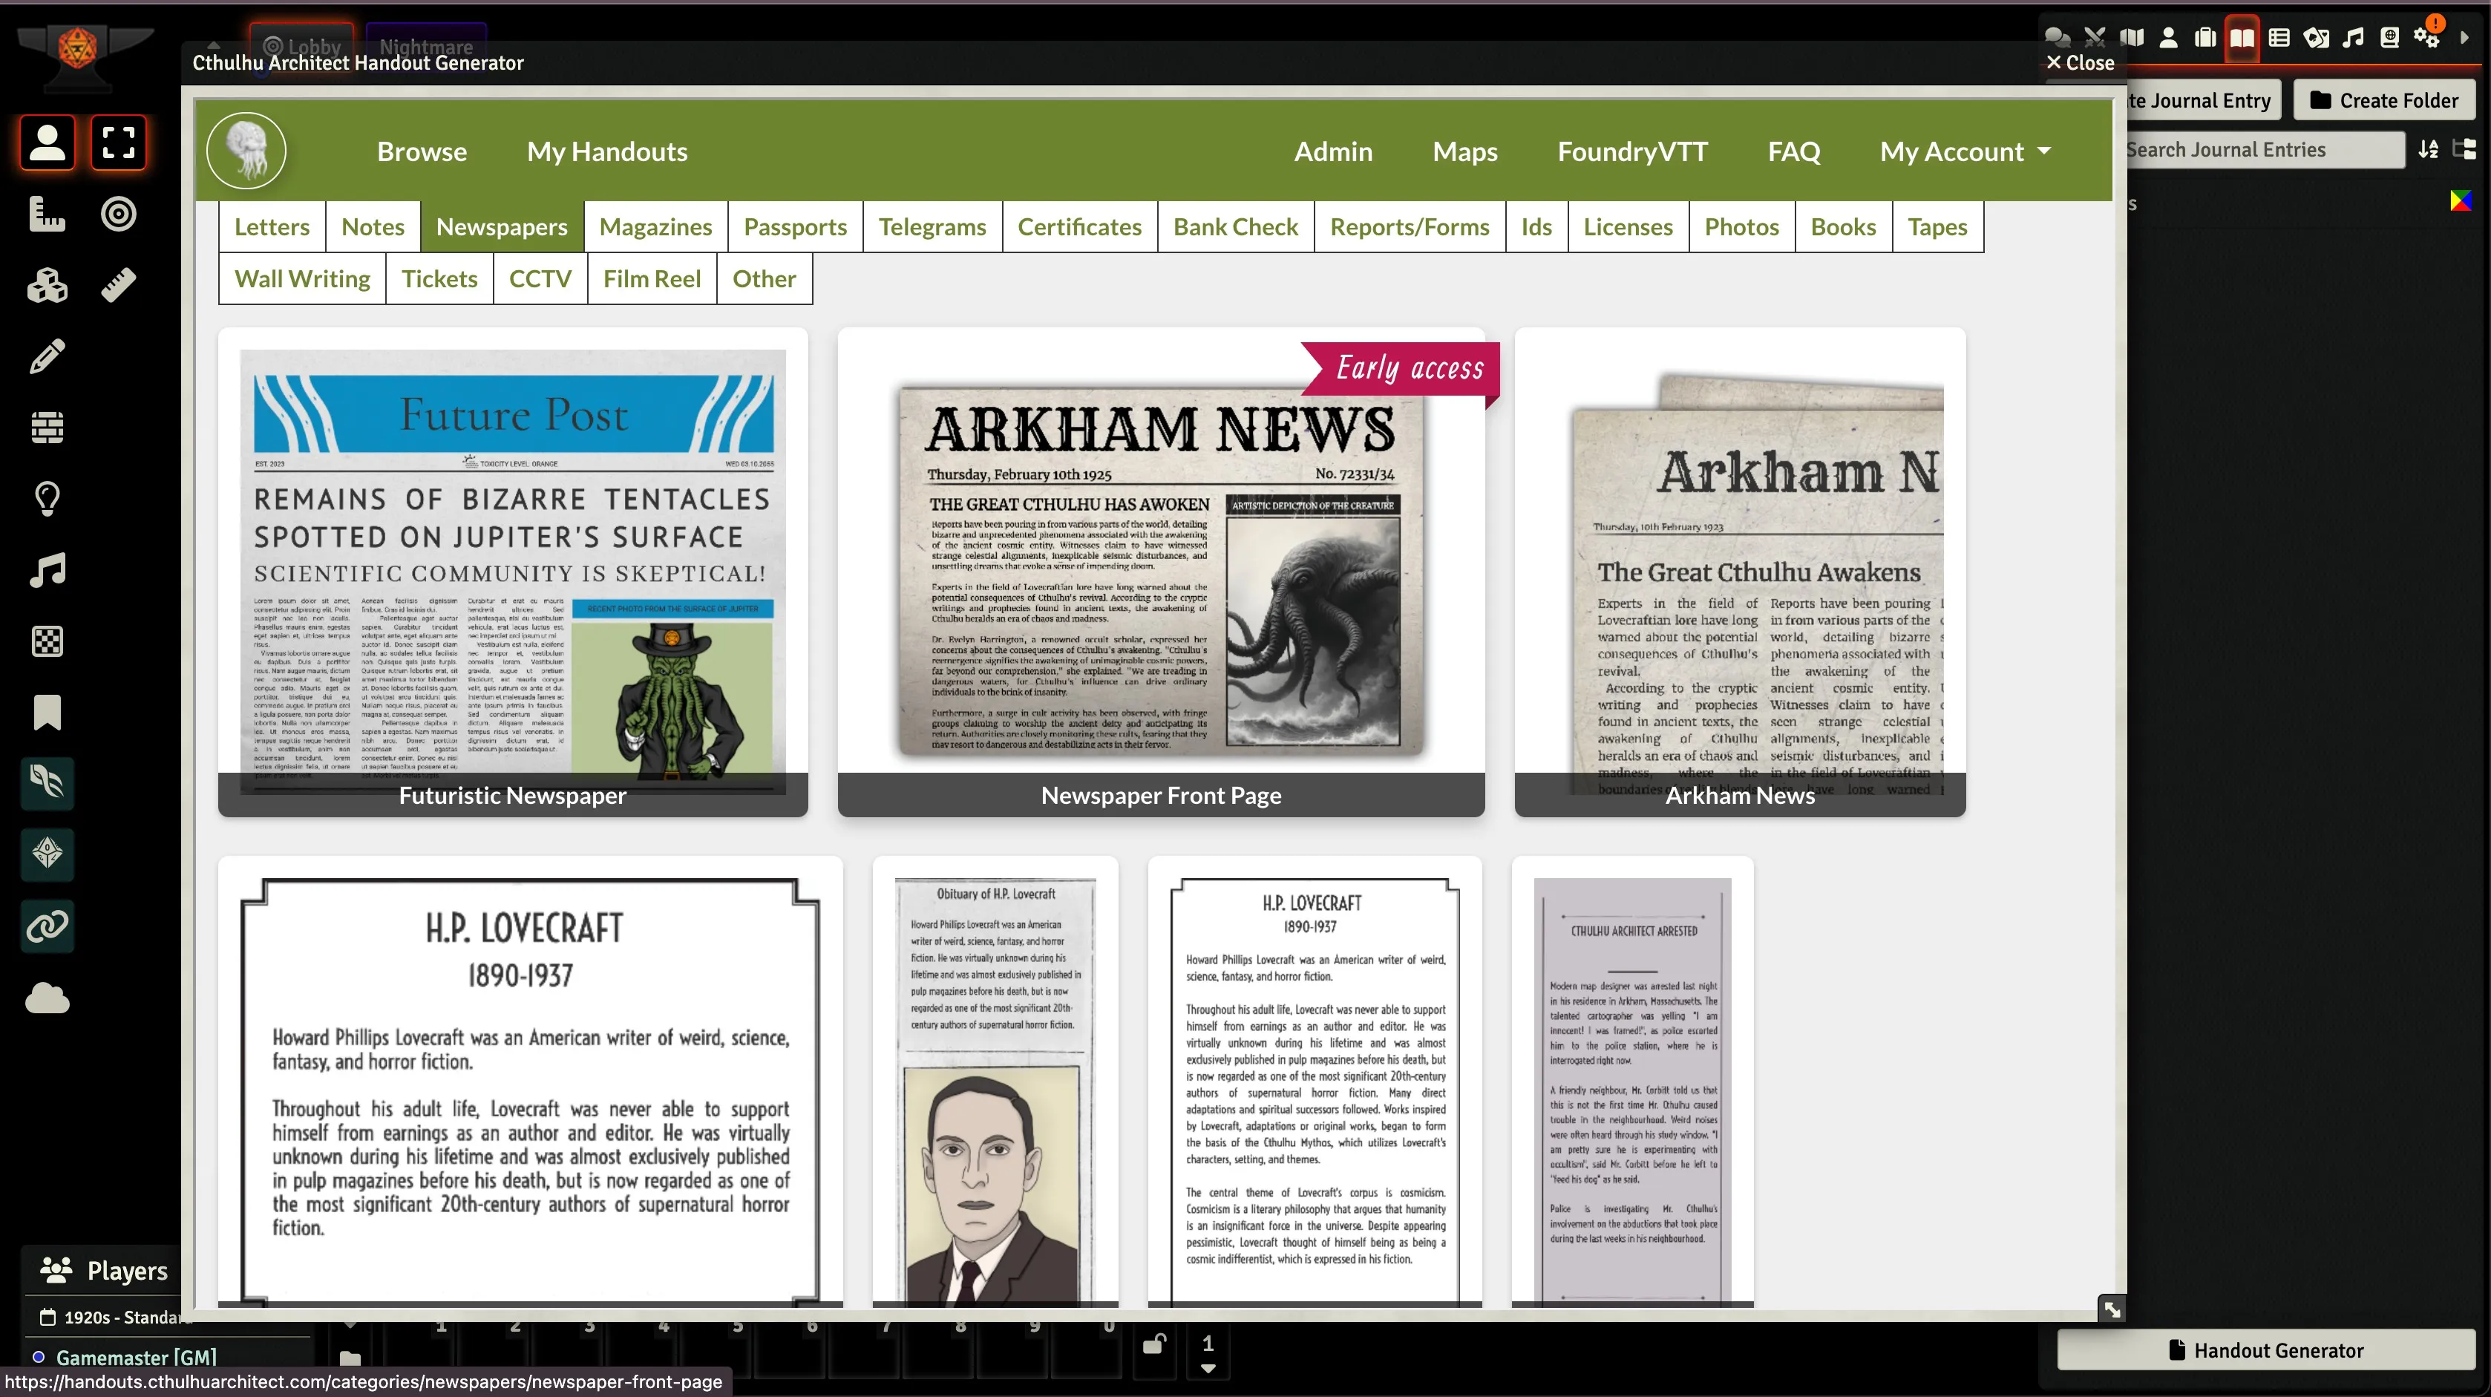The height and width of the screenshot is (1397, 2491).
Task: Open the Wall Writing category tab
Action: (x=301, y=279)
